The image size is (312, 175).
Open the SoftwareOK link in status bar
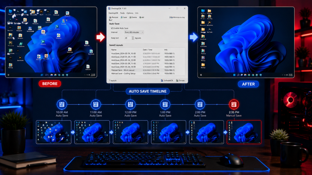[x=167, y=81]
